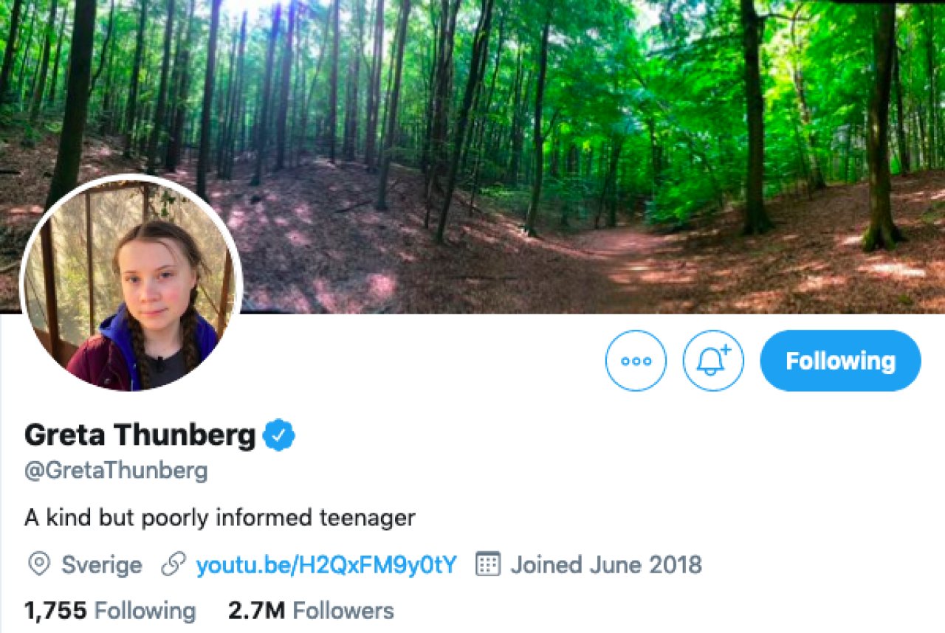Click the blue verified checkmark badge

[281, 436]
